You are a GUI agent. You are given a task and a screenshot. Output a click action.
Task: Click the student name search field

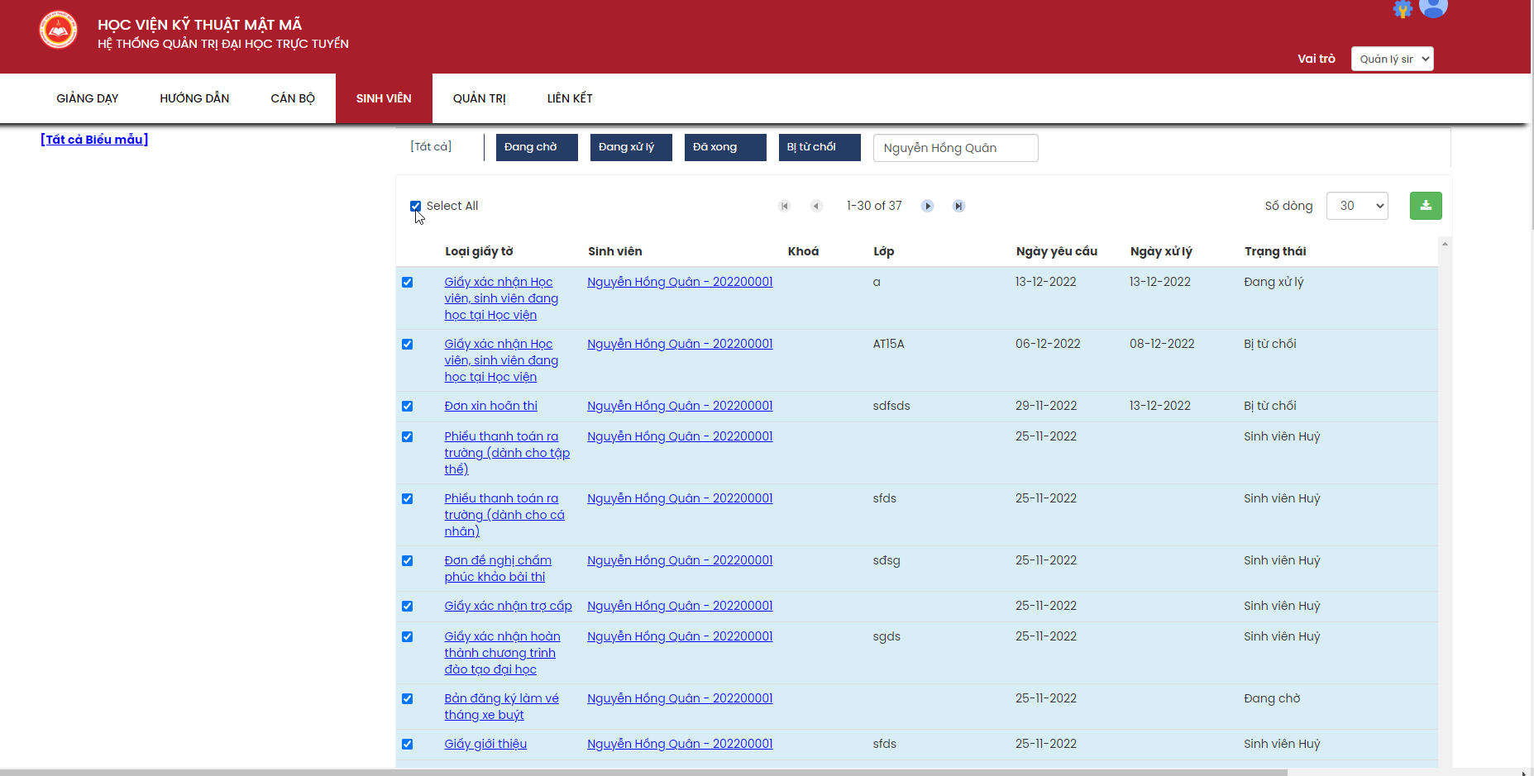(955, 148)
